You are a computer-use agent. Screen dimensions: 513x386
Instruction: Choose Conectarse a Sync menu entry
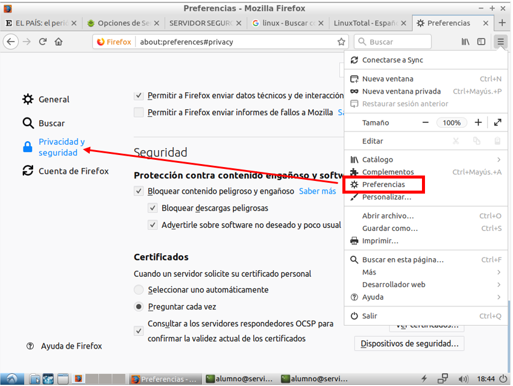click(426, 60)
